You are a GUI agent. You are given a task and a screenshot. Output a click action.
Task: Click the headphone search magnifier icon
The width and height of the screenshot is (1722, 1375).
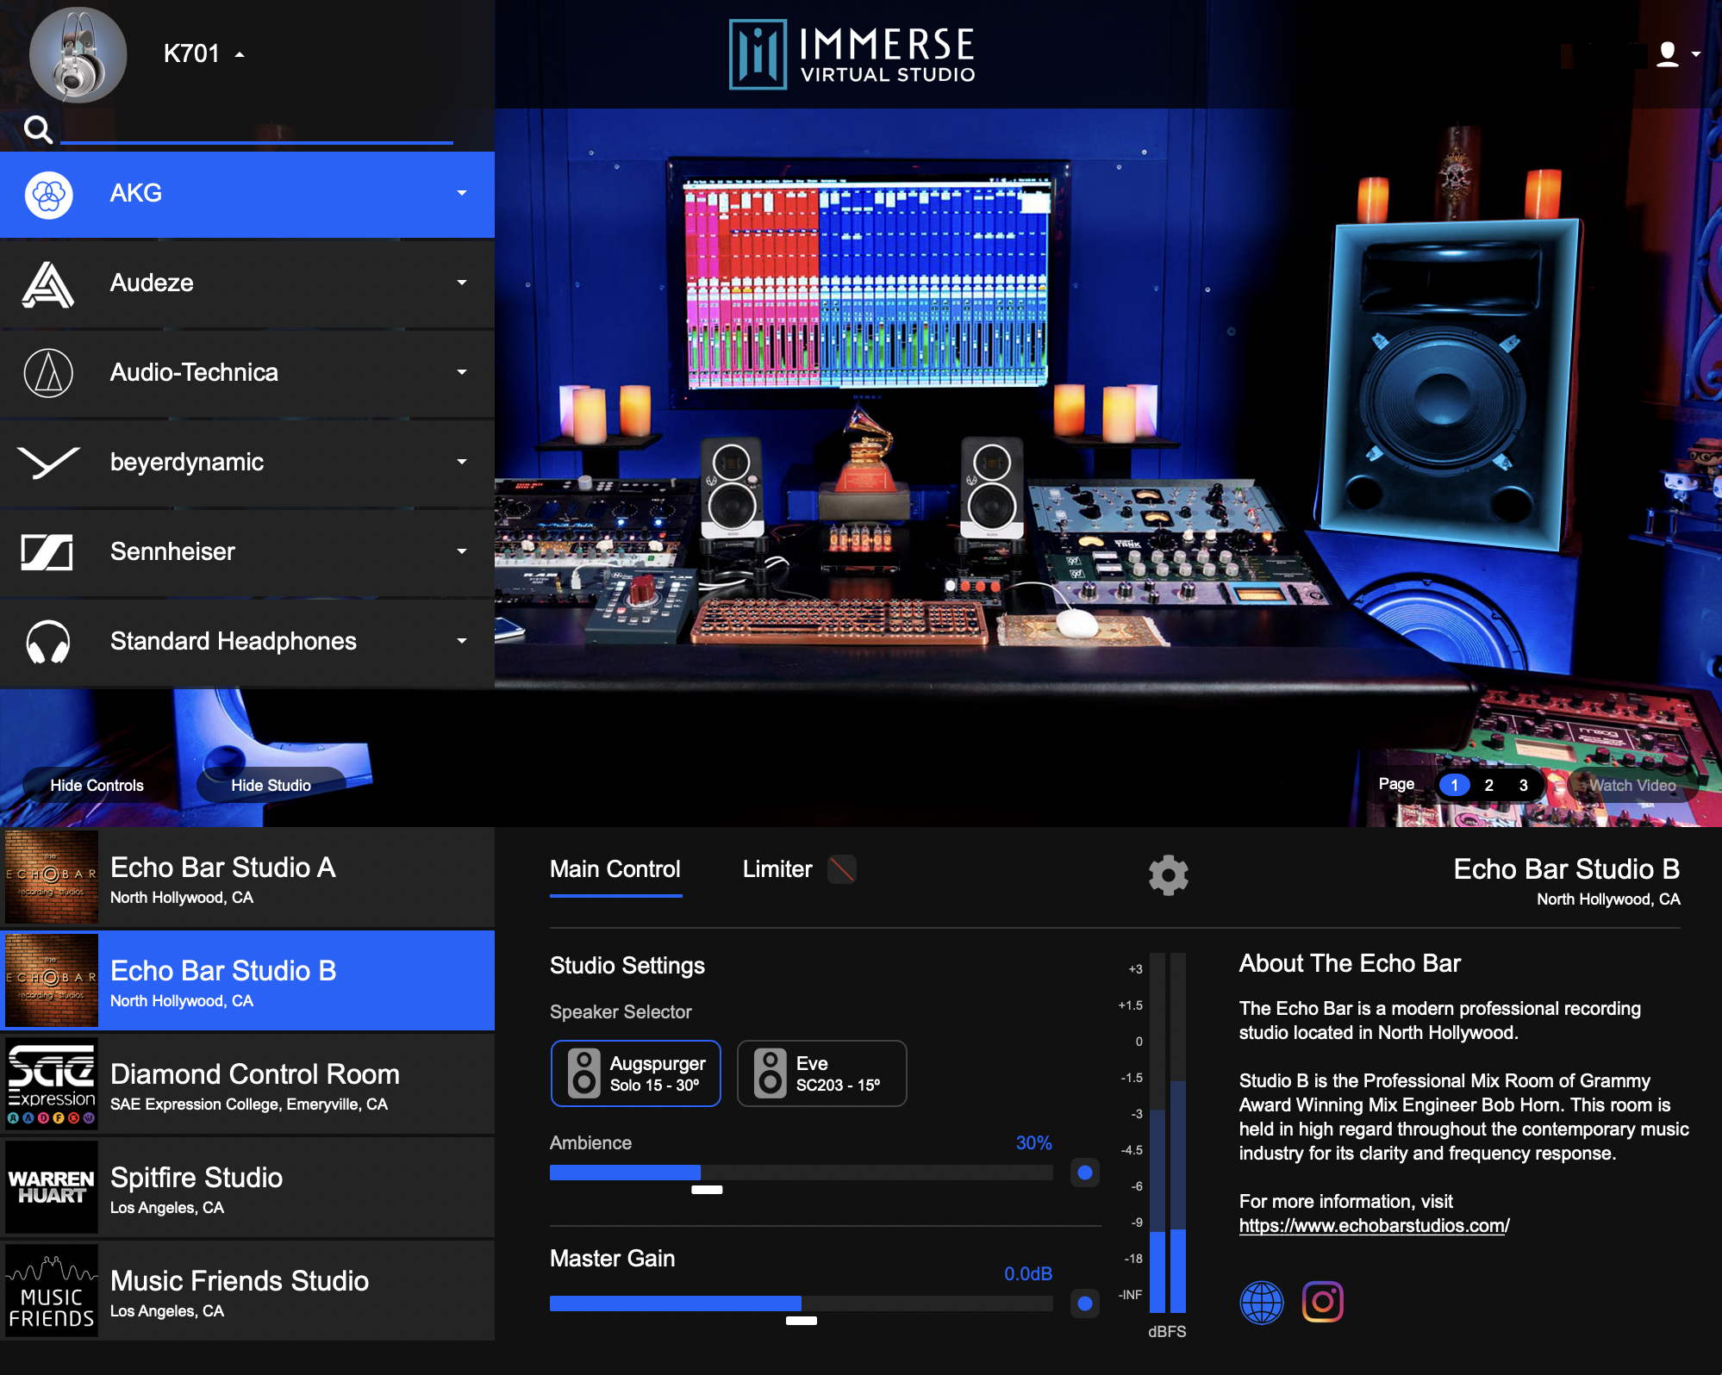38,129
